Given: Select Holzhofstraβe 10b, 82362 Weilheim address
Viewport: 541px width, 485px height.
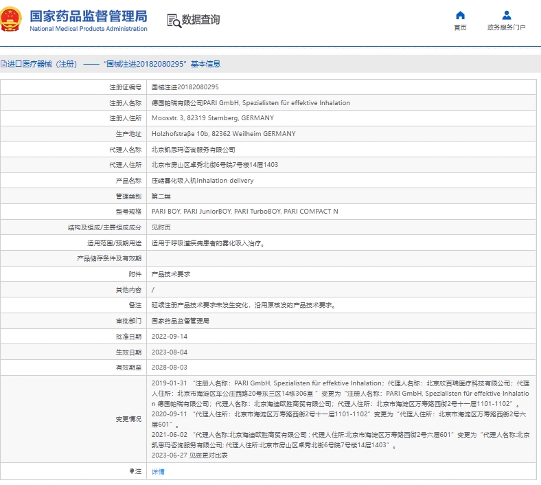Looking at the screenshot, I should (224, 133).
